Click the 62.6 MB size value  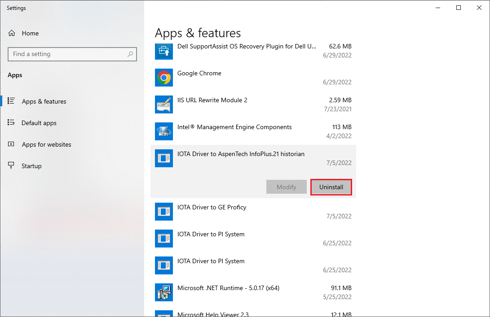(340, 46)
